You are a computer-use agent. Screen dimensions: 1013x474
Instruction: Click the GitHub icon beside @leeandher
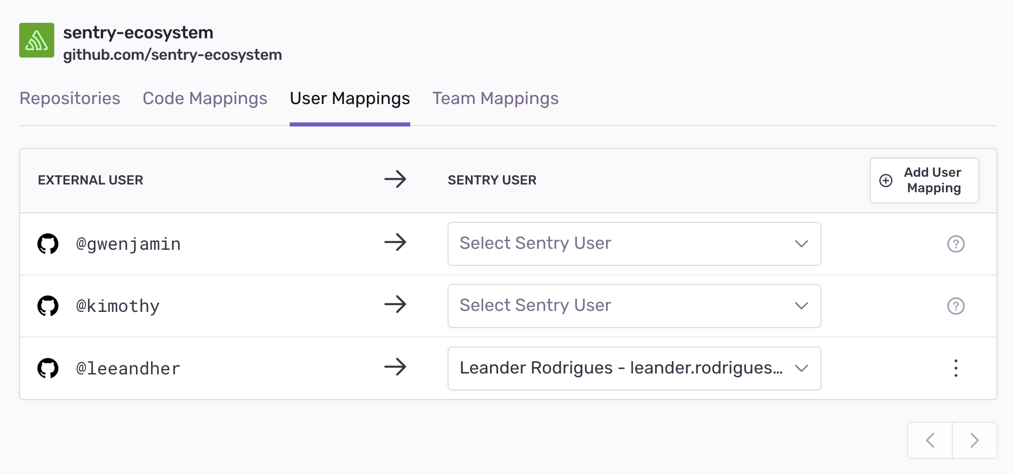[x=48, y=368]
